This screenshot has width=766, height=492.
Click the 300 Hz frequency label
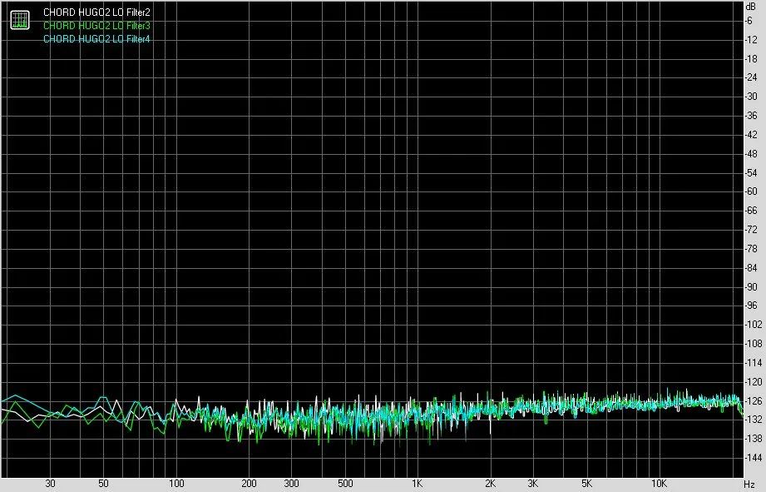click(292, 484)
